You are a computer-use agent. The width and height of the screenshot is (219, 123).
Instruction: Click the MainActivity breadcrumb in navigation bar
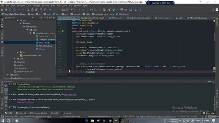[123, 14]
